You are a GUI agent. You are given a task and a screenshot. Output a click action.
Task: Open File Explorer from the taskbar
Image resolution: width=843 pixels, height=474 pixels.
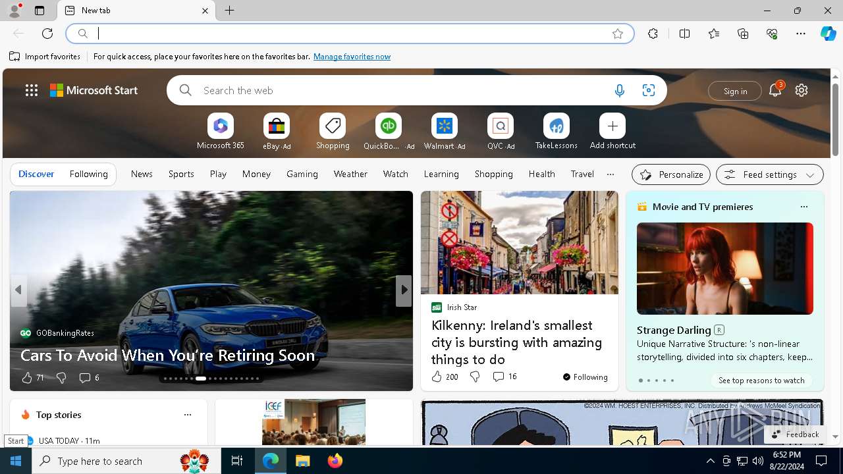coord(302,461)
